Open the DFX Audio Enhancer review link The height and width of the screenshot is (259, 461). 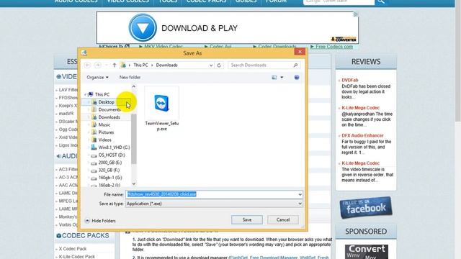coord(362,135)
